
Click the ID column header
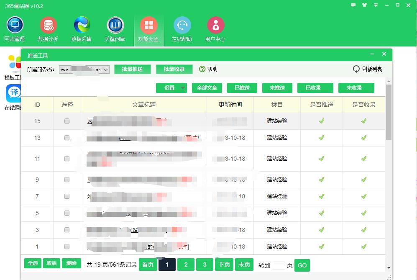37,105
